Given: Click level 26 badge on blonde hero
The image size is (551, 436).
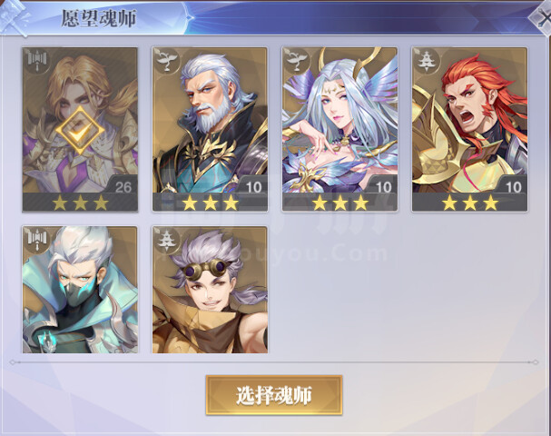Looking at the screenshot, I should pos(123,187).
